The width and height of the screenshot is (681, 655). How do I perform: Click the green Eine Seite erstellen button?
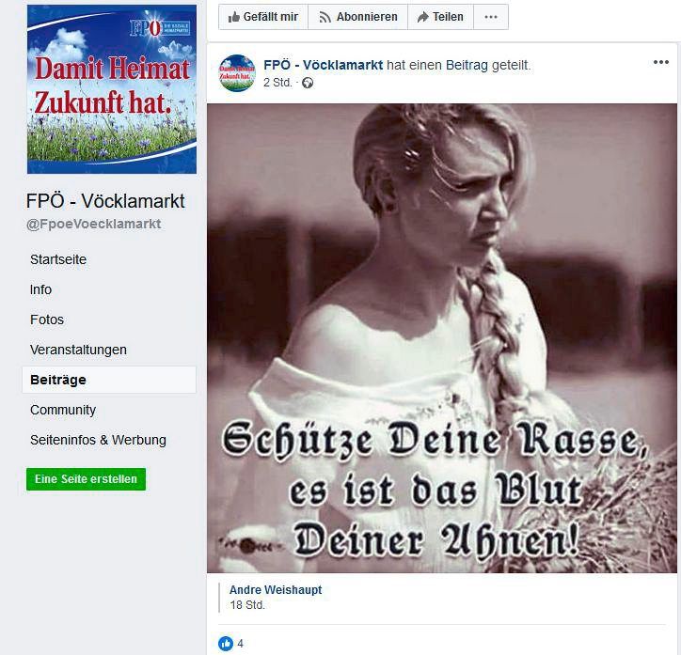(86, 479)
